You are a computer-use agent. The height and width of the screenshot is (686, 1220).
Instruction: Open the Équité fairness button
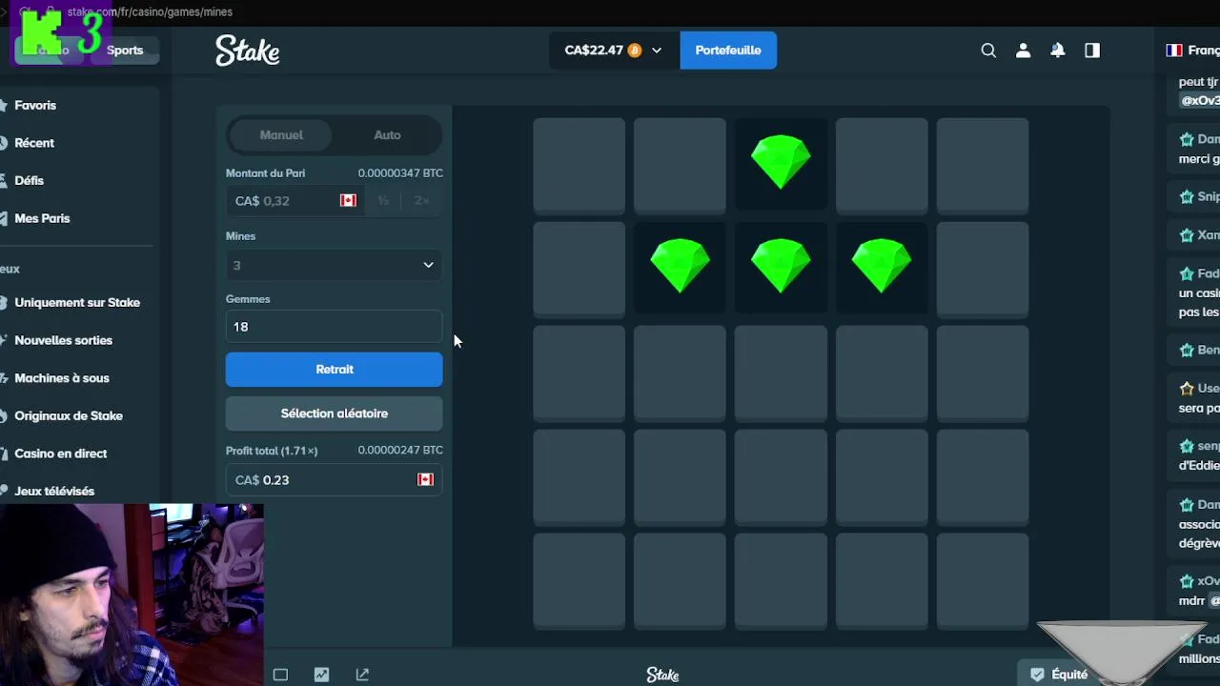point(1060,675)
